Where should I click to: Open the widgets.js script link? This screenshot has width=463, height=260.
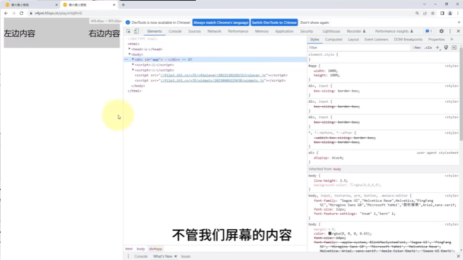tap(212, 80)
